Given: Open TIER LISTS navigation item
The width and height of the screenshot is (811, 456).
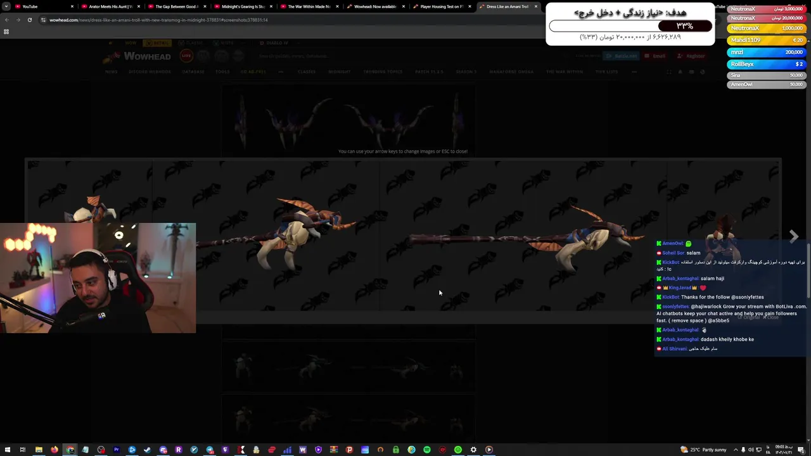Looking at the screenshot, I should [x=606, y=72].
